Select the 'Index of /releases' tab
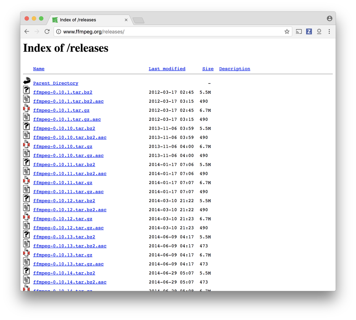Viewport: 356px width, 320px height. click(89, 20)
